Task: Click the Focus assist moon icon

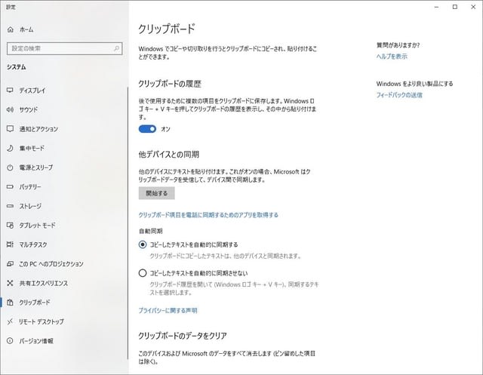Action: [x=11, y=148]
